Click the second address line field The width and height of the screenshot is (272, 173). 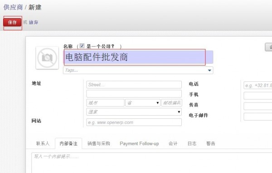134,94
